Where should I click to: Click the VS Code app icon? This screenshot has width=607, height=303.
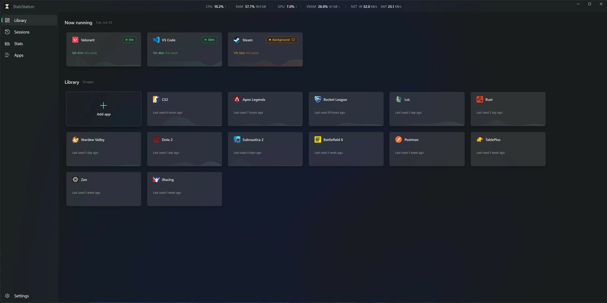156,40
